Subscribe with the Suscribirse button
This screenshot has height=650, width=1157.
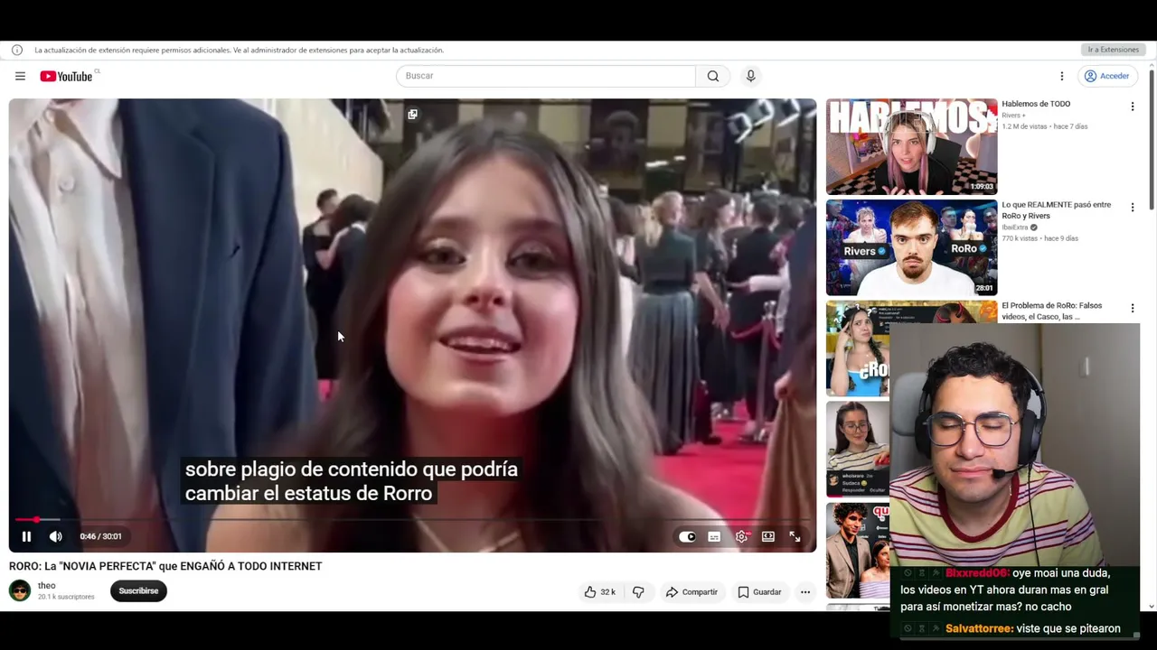(x=138, y=591)
